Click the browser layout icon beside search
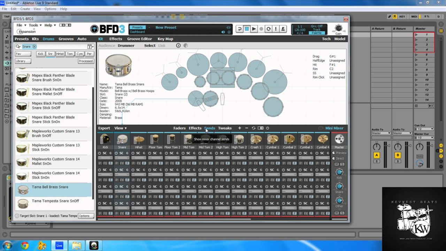 point(90,47)
